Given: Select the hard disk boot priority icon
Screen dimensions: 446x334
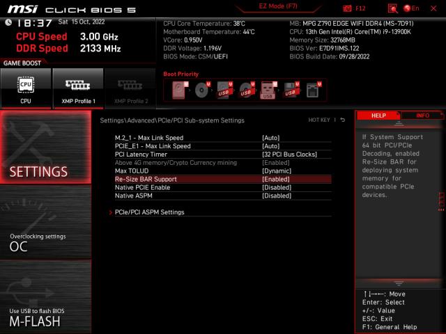Looking at the screenshot, I should click(x=180, y=90).
